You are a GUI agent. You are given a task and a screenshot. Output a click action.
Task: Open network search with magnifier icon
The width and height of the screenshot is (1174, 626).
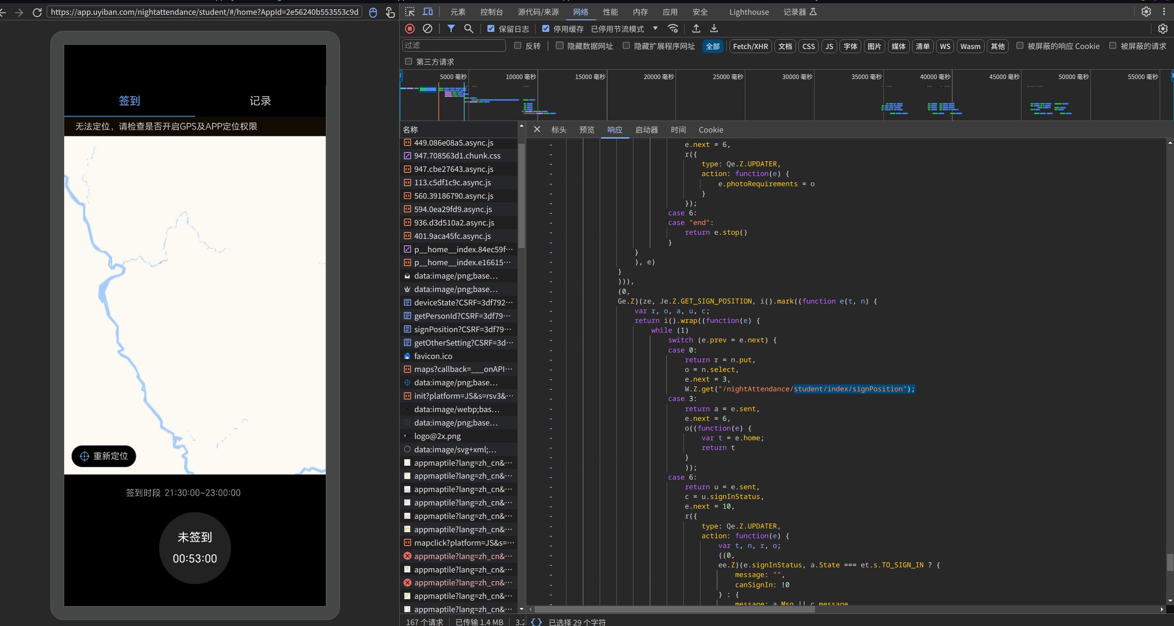coord(468,29)
